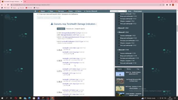Reload the current page
The height and width of the screenshot is (100, 178).
pyautogui.click(x=8, y=5)
